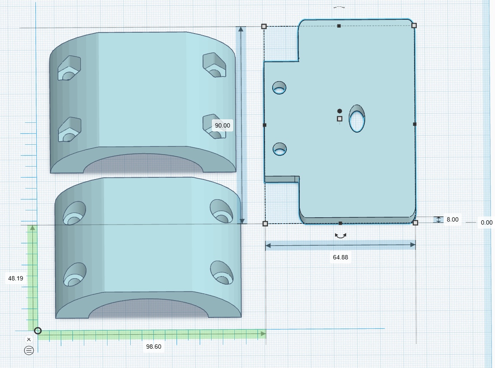
Task: Click the 90.00 length dimension value
Action: coord(222,125)
